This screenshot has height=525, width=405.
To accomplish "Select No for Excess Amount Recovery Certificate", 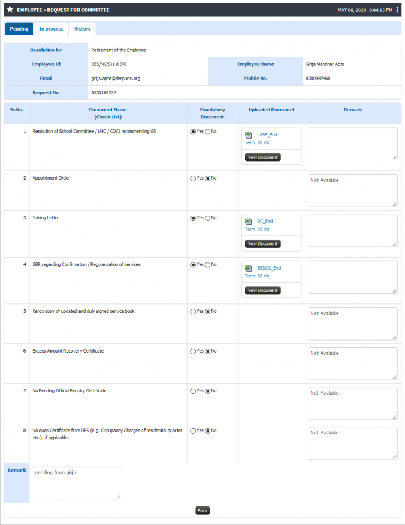I will click(x=208, y=351).
